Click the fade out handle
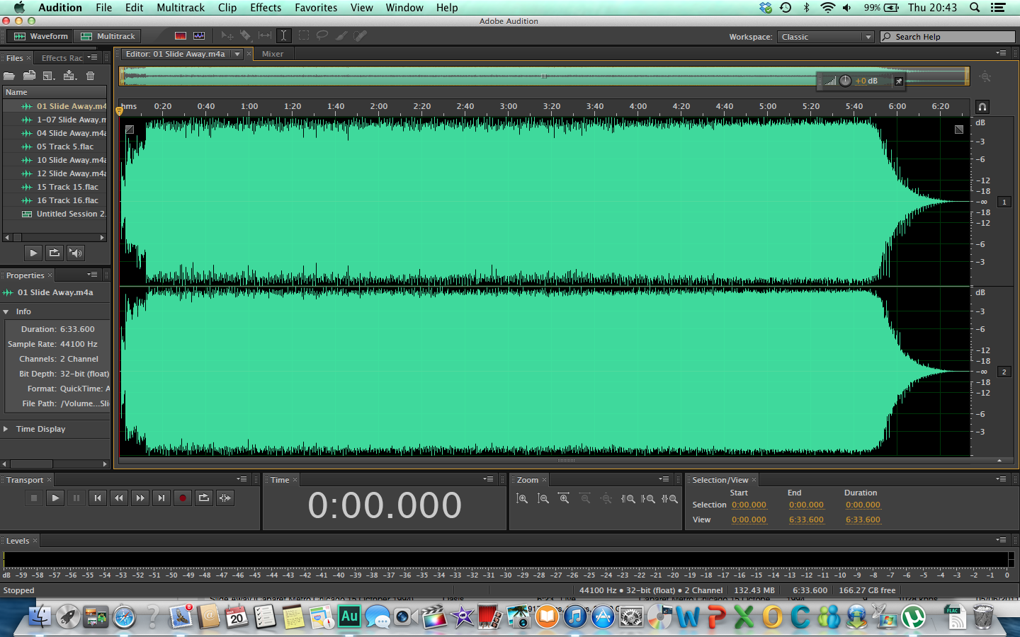The image size is (1020, 637). pos(959,130)
